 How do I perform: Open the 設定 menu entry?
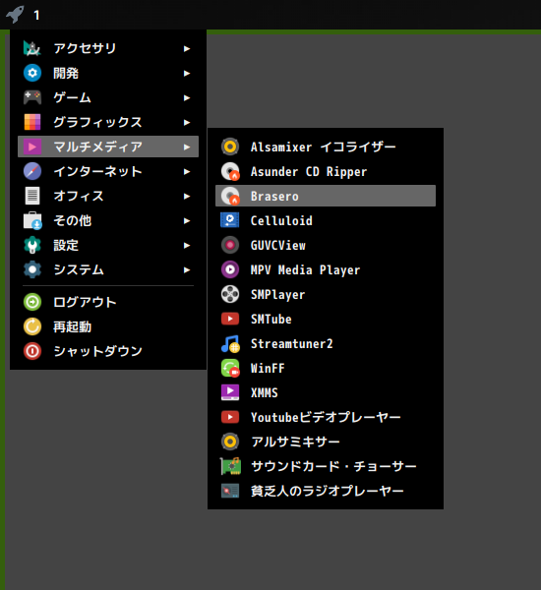click(108, 245)
